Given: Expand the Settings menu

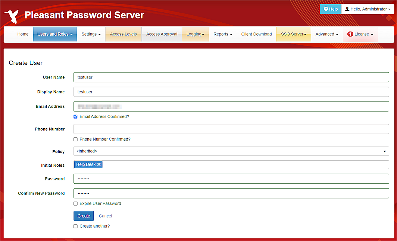Looking at the screenshot, I should tap(91, 34).
